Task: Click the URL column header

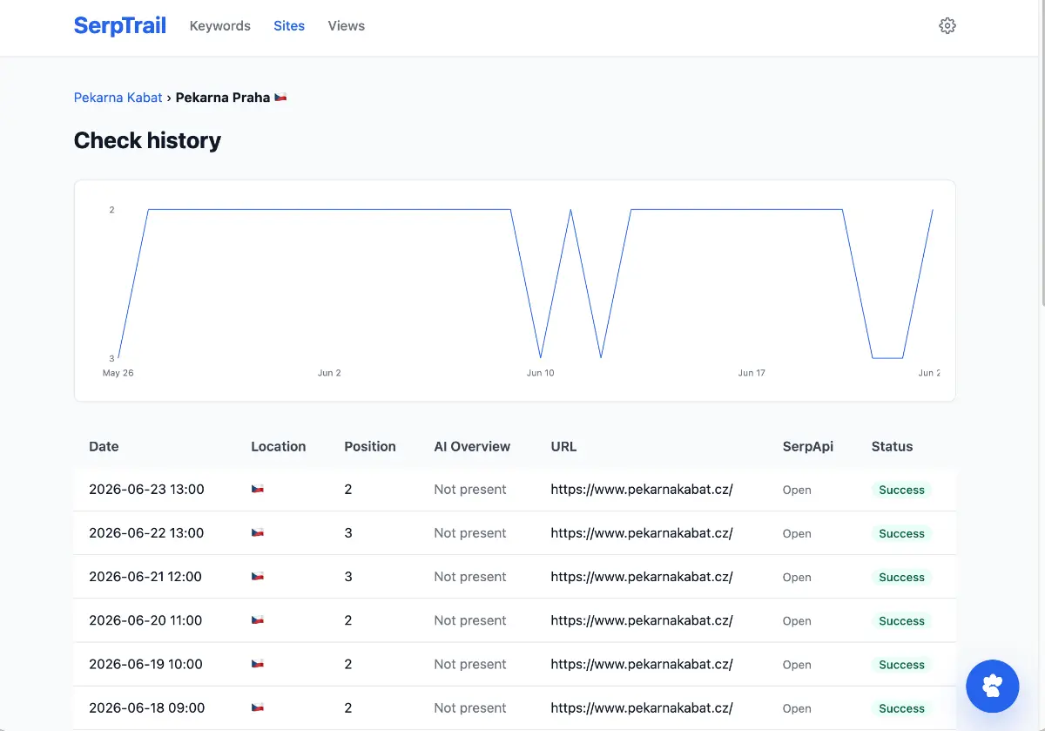Action: tap(563, 446)
